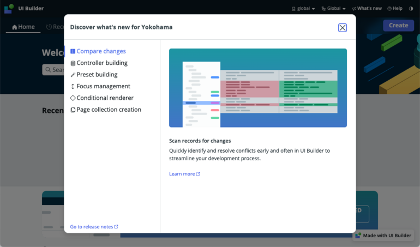This screenshot has width=420, height=247.
Task: Open Go to release notes link
Action: tap(94, 227)
